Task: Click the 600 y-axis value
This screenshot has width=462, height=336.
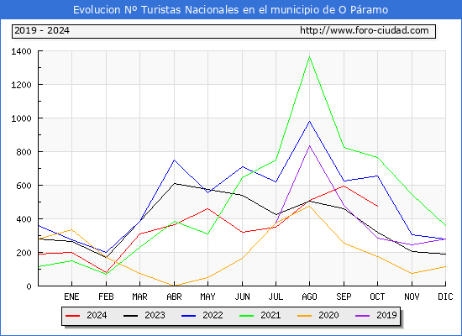Action: click(x=24, y=186)
